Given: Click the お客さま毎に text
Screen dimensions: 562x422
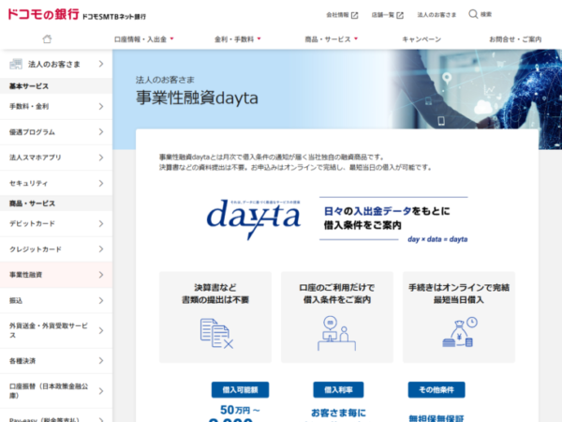Looking at the screenshot, I should [338, 413].
